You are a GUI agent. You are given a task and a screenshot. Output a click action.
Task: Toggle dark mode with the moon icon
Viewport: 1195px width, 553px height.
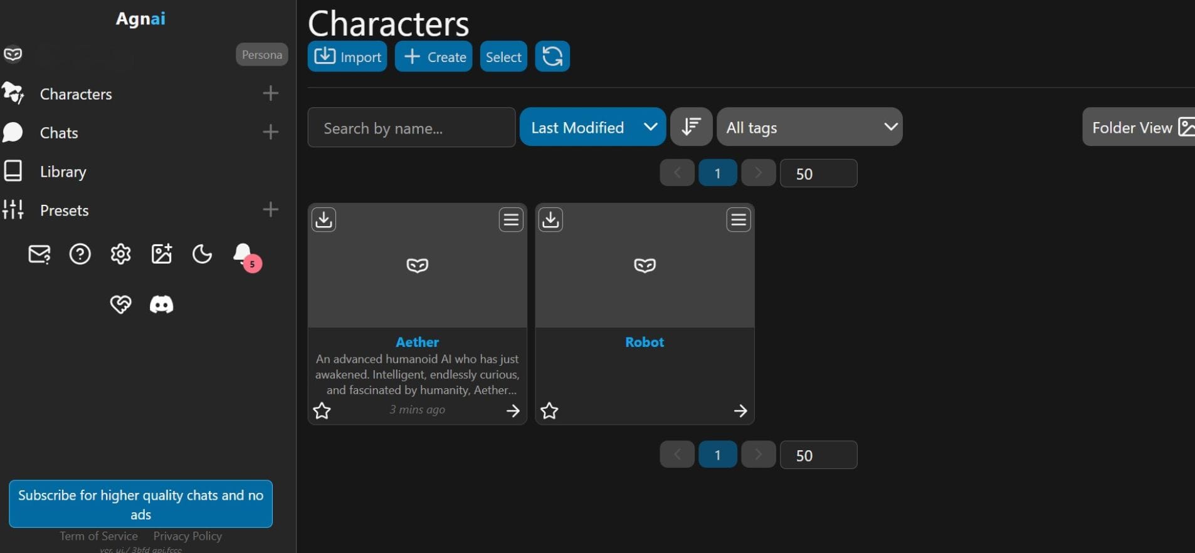tap(202, 254)
